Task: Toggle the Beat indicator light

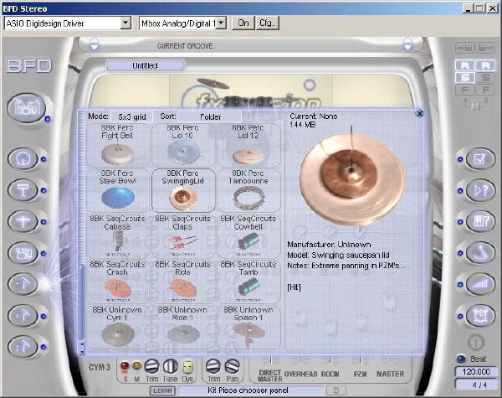Action: click(x=461, y=359)
